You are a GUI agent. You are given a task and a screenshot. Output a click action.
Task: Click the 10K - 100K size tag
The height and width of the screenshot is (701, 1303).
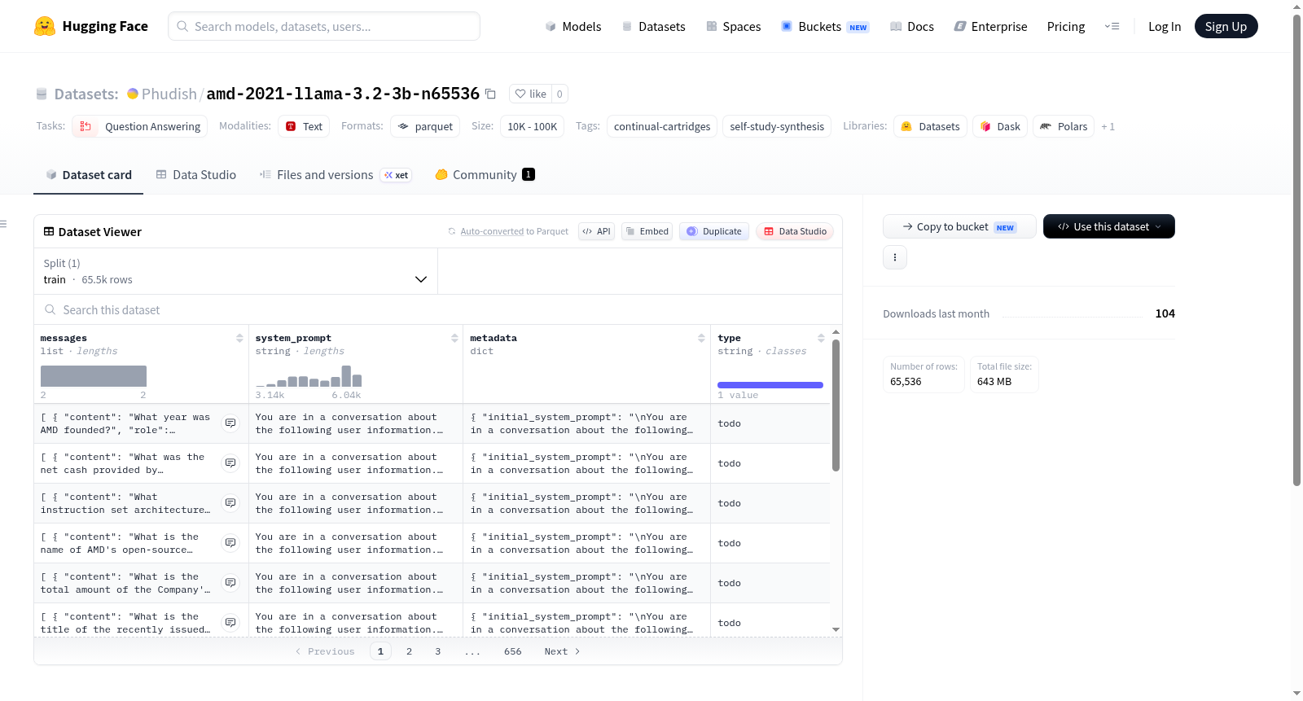pyautogui.click(x=533, y=126)
